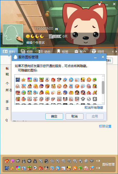The image size is (118, 174).
Task: Select the pirate character icon in the dialog
Action: [x=41, y=93]
